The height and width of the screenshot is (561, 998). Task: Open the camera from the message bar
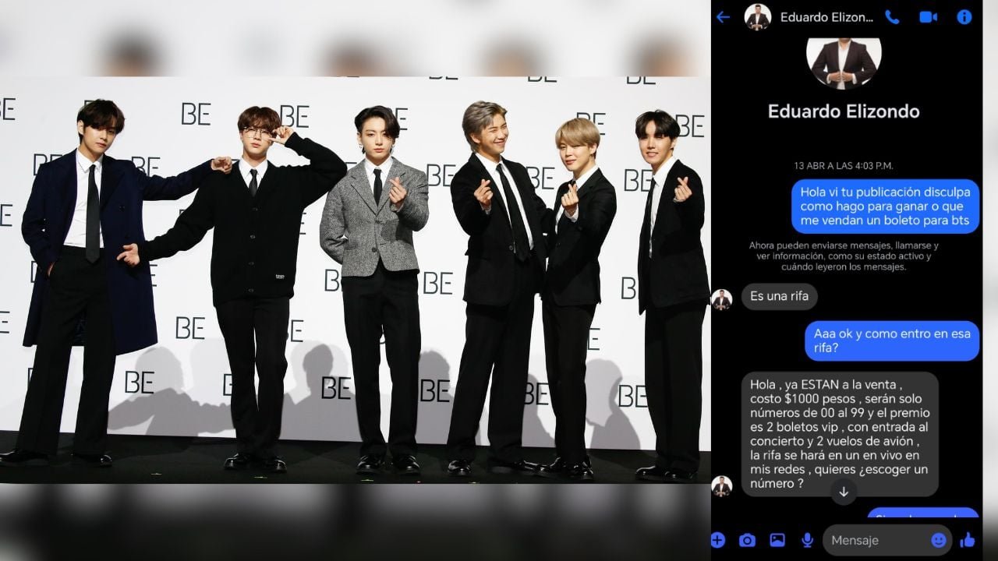(747, 540)
